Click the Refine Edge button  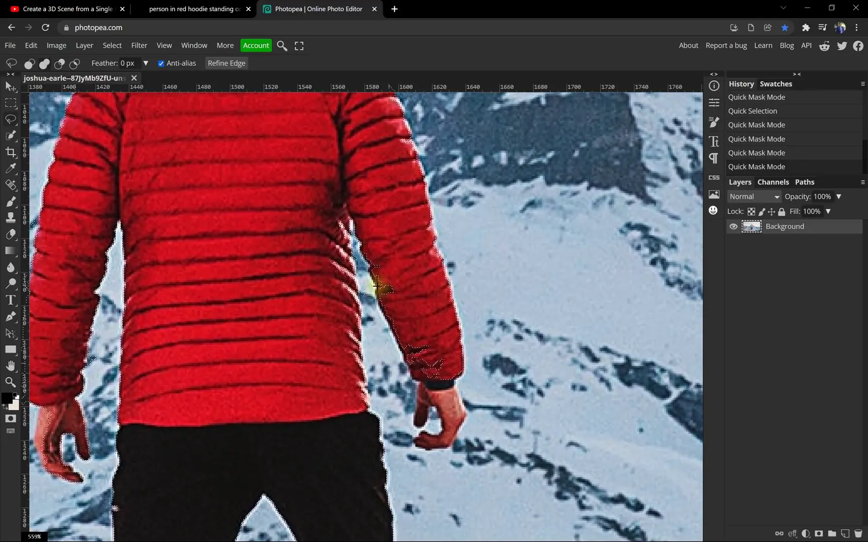pos(227,63)
